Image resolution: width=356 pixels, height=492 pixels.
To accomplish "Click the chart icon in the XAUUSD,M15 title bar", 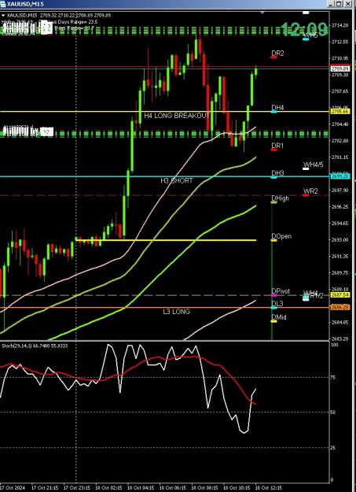I will point(3,4).
